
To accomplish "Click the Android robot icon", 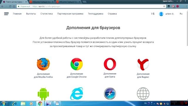I will click(x=43, y=94).
